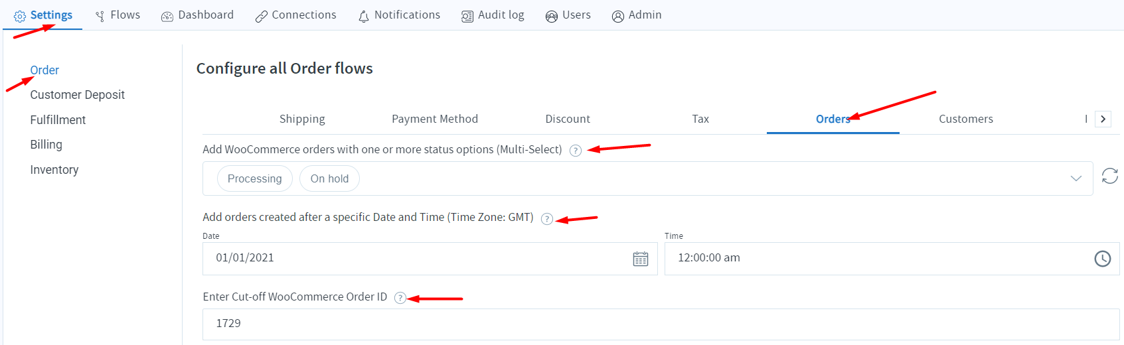The width and height of the screenshot is (1124, 345).
Task: Click help icon next to Cut-off Order ID
Action: (400, 298)
